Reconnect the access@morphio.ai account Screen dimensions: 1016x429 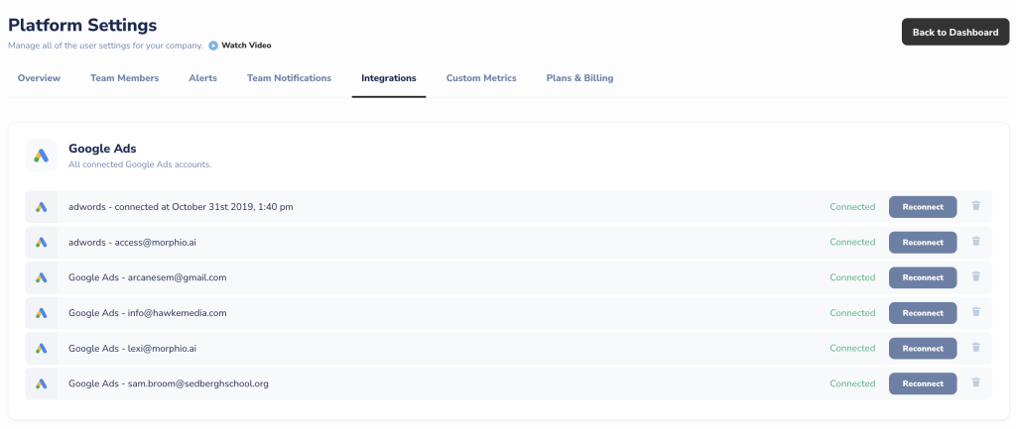923,243
